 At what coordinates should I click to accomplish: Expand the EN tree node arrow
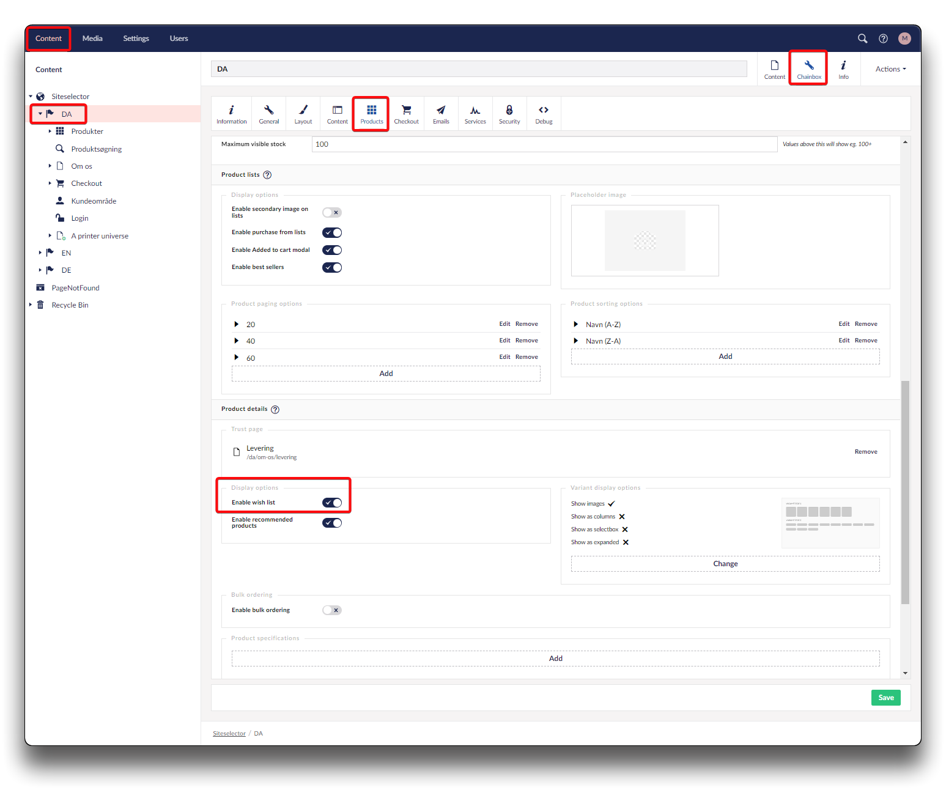[40, 253]
